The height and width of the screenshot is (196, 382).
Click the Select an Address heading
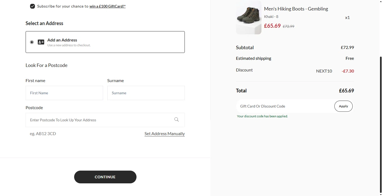44,23
